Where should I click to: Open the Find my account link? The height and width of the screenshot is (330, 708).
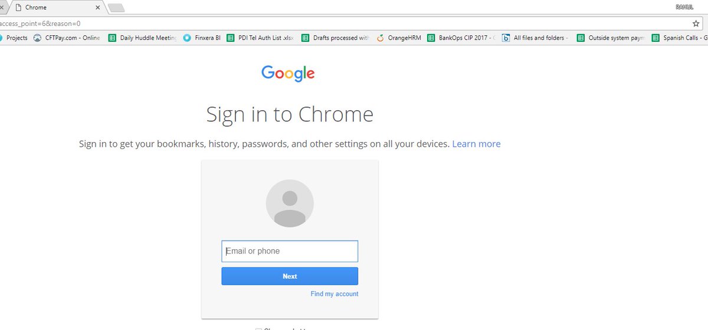[335, 294]
